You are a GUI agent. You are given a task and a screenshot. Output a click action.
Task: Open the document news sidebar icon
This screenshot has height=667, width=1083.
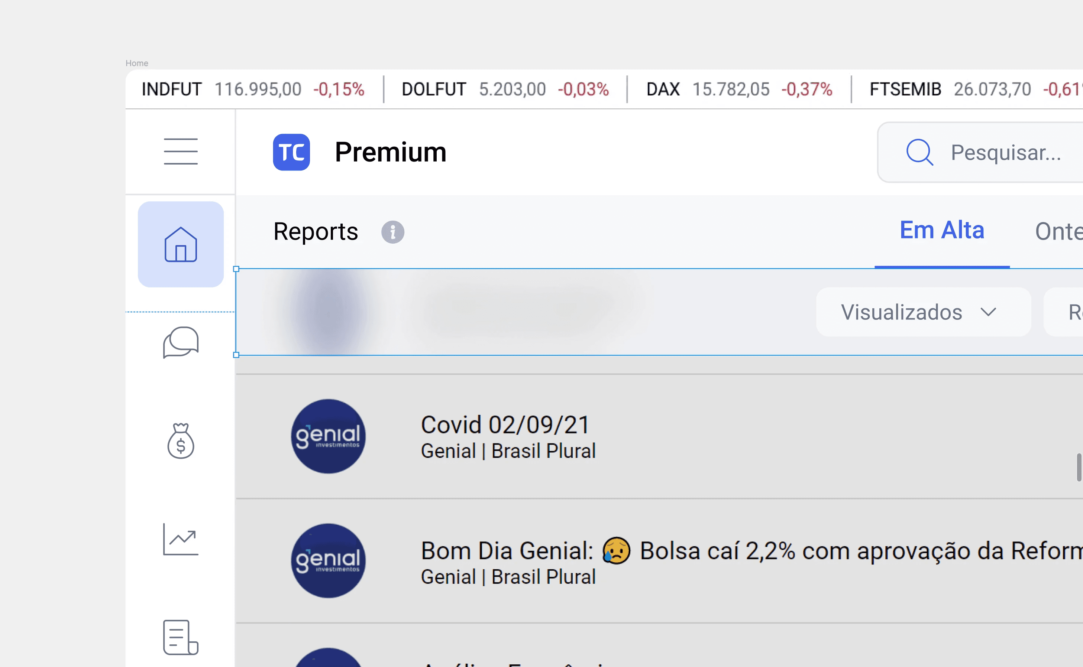point(181,637)
